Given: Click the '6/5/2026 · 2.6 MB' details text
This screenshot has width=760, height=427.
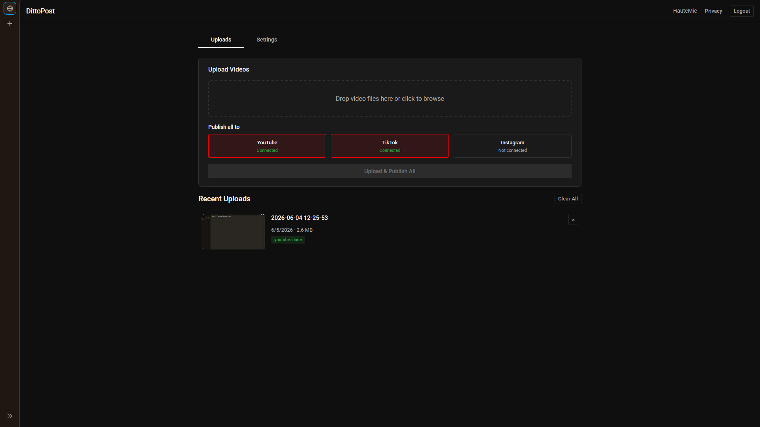Looking at the screenshot, I should point(292,230).
